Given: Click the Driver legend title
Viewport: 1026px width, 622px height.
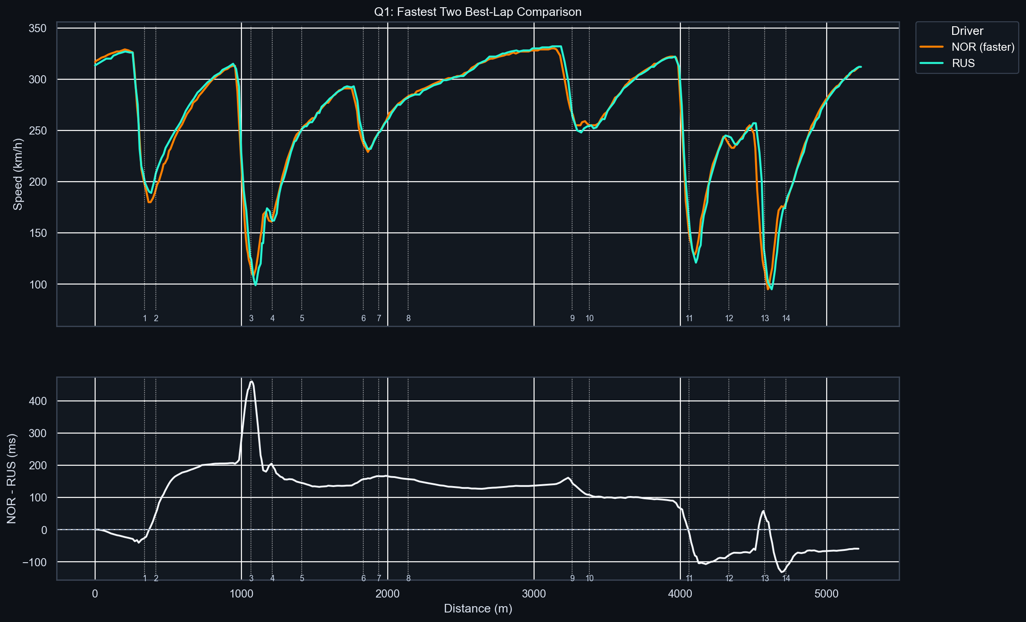Looking at the screenshot, I should [967, 31].
